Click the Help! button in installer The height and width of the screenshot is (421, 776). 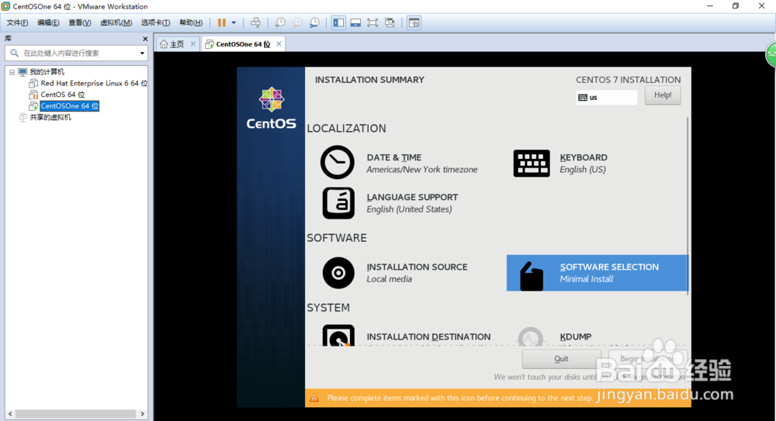coord(663,95)
